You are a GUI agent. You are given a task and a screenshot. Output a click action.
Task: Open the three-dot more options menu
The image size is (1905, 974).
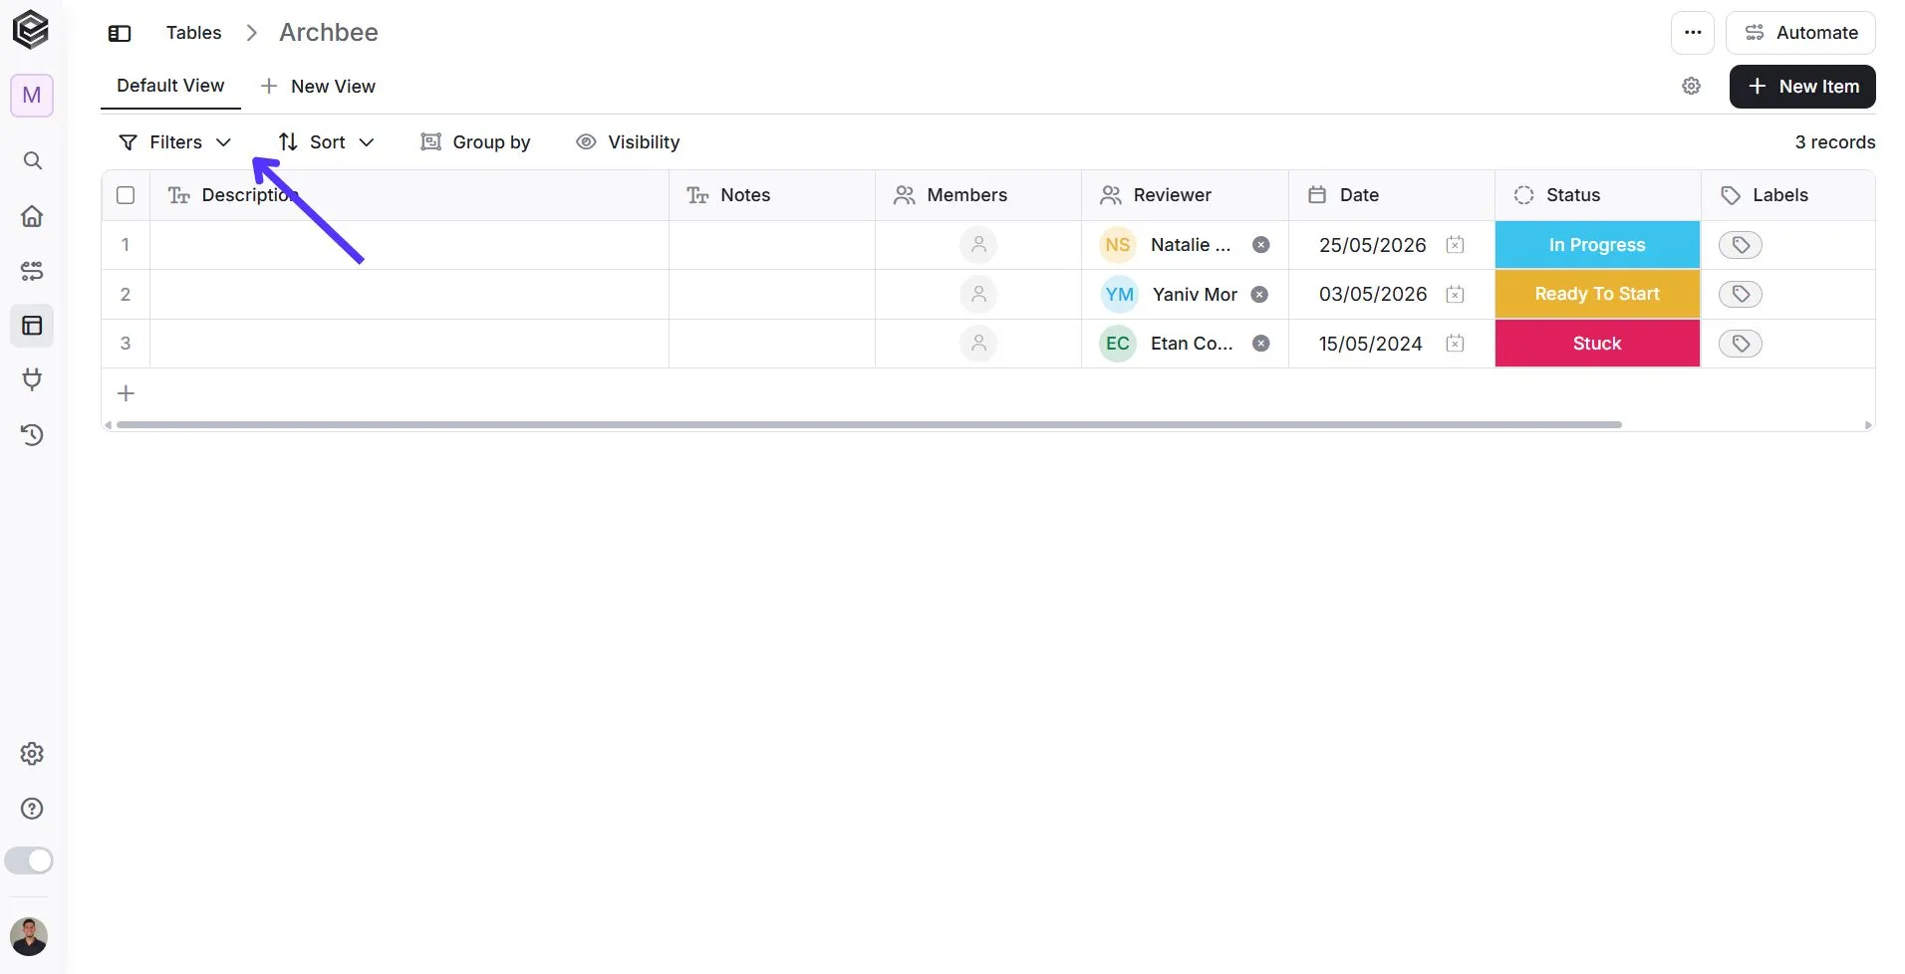1693,33
